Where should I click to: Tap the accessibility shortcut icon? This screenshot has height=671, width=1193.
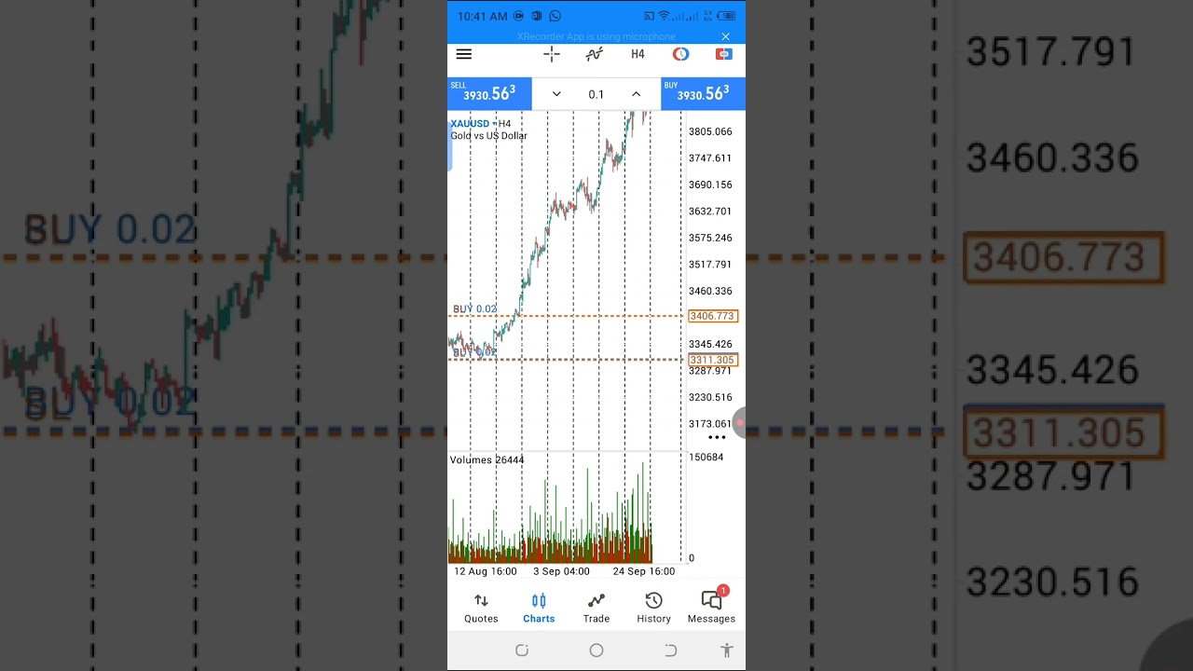pos(727,650)
